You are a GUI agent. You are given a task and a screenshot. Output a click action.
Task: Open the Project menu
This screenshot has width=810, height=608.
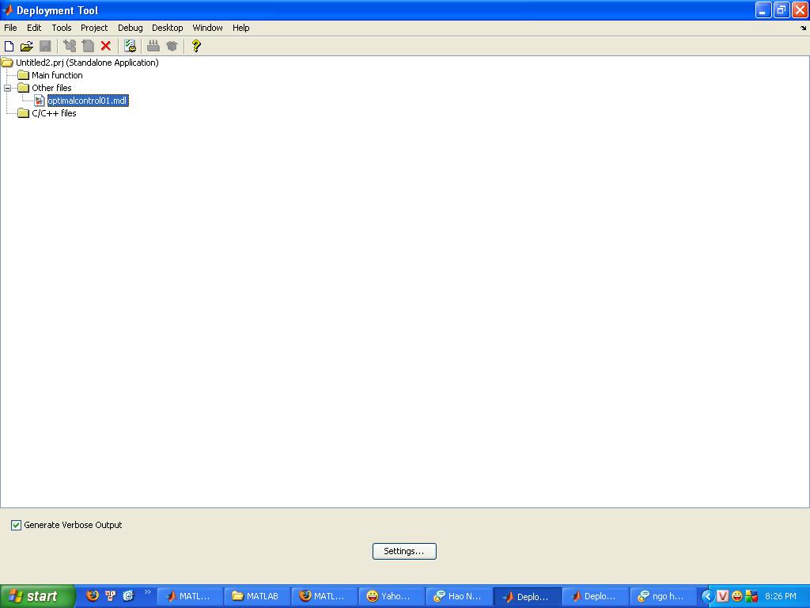[94, 28]
